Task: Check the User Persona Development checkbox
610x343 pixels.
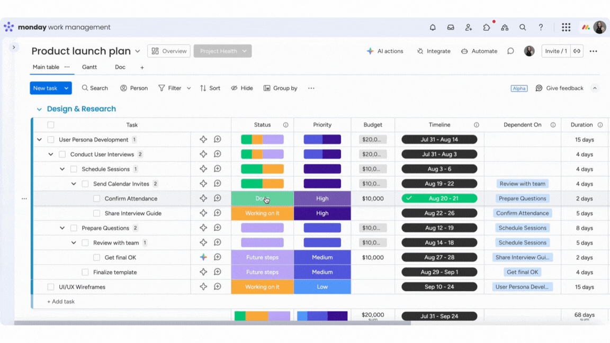Action: click(51, 140)
